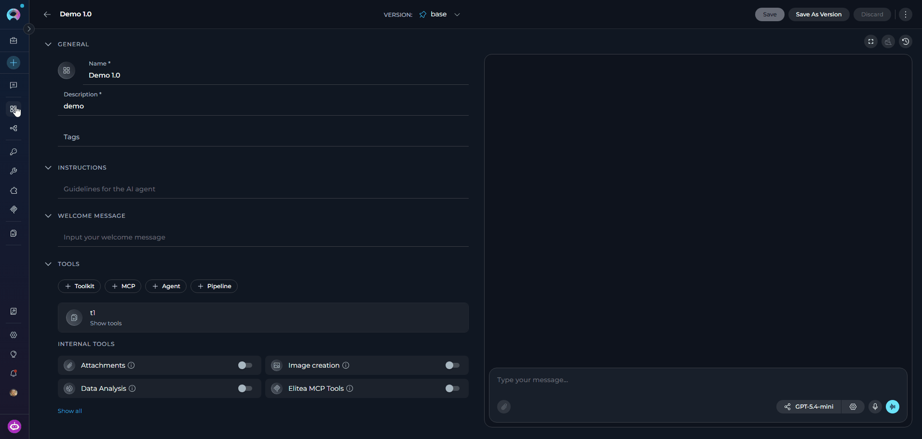Open the chat icon in sidebar
Image resolution: width=922 pixels, height=439 pixels.
click(x=14, y=85)
